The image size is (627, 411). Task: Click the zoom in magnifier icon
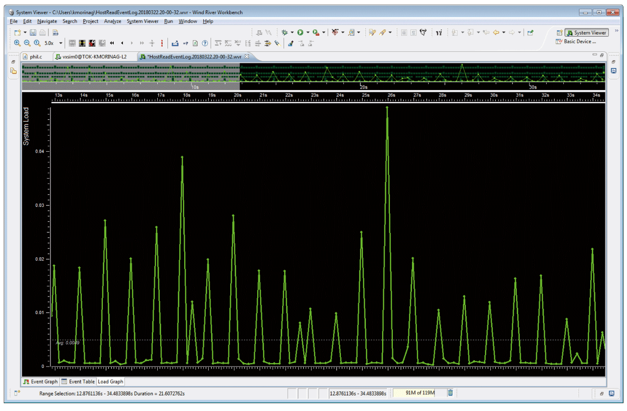click(17, 43)
